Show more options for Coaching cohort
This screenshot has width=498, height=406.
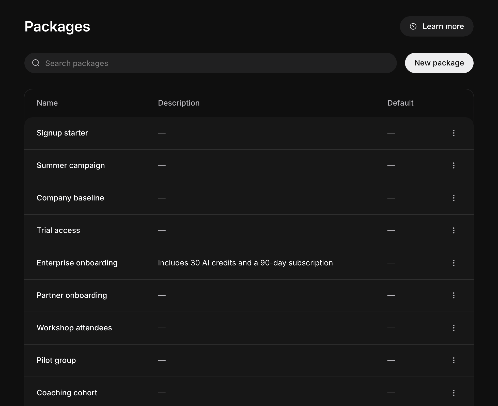[454, 393]
